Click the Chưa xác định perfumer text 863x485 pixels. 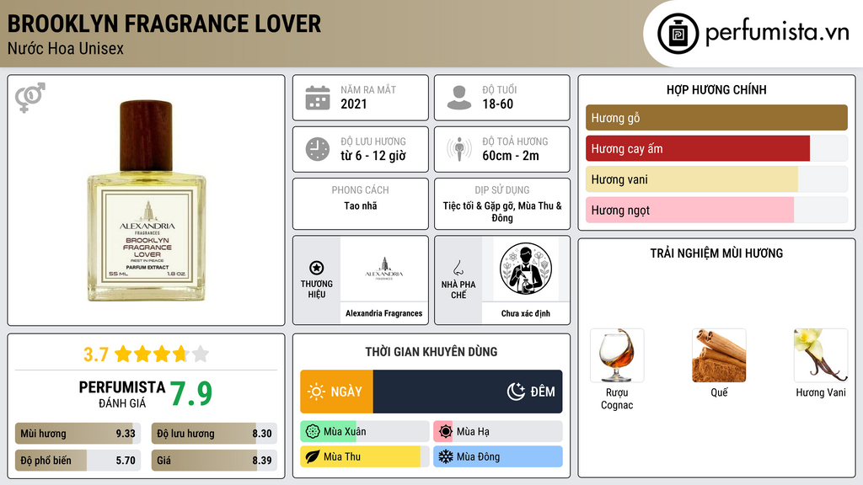click(x=526, y=313)
